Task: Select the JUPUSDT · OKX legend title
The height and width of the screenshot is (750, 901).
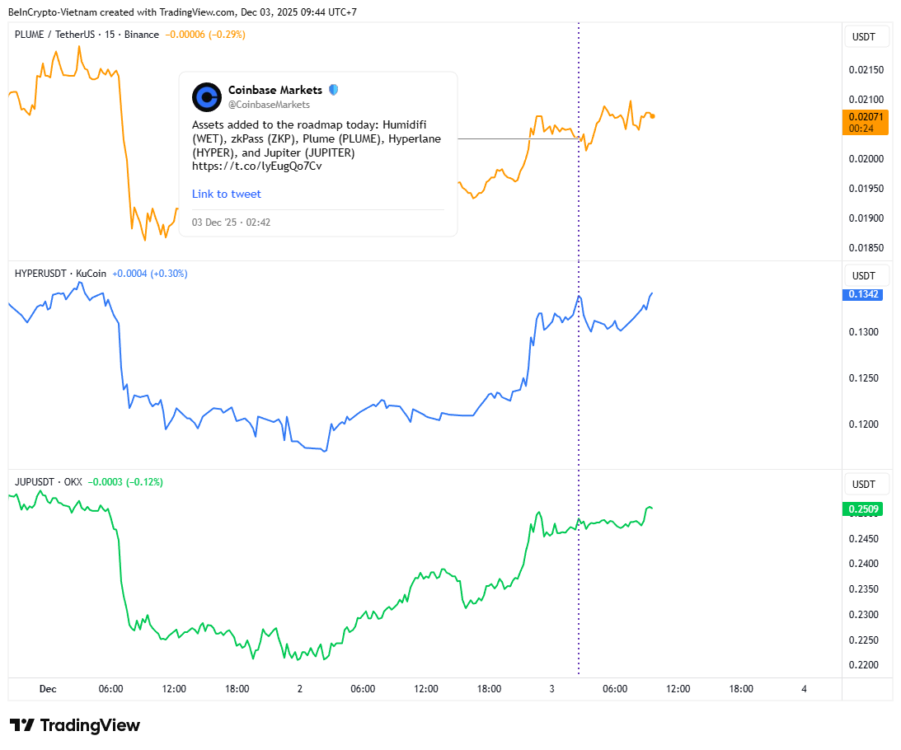Action: [51, 481]
